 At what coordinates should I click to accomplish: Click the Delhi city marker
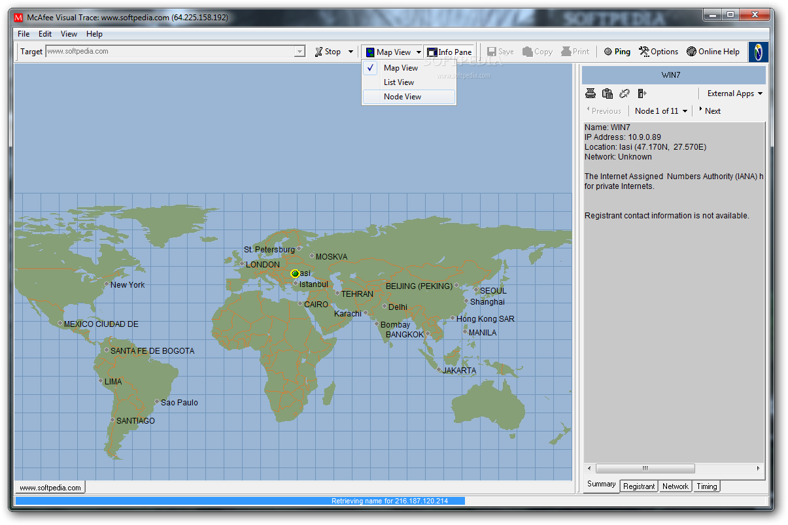[x=385, y=306]
